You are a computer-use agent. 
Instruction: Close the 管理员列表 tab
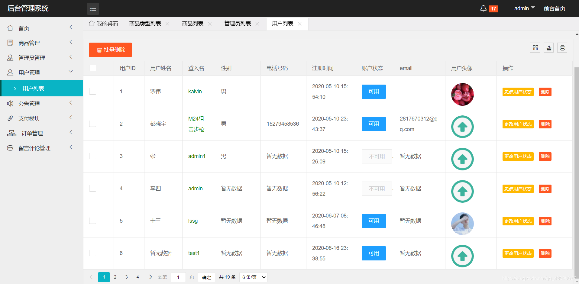click(257, 24)
